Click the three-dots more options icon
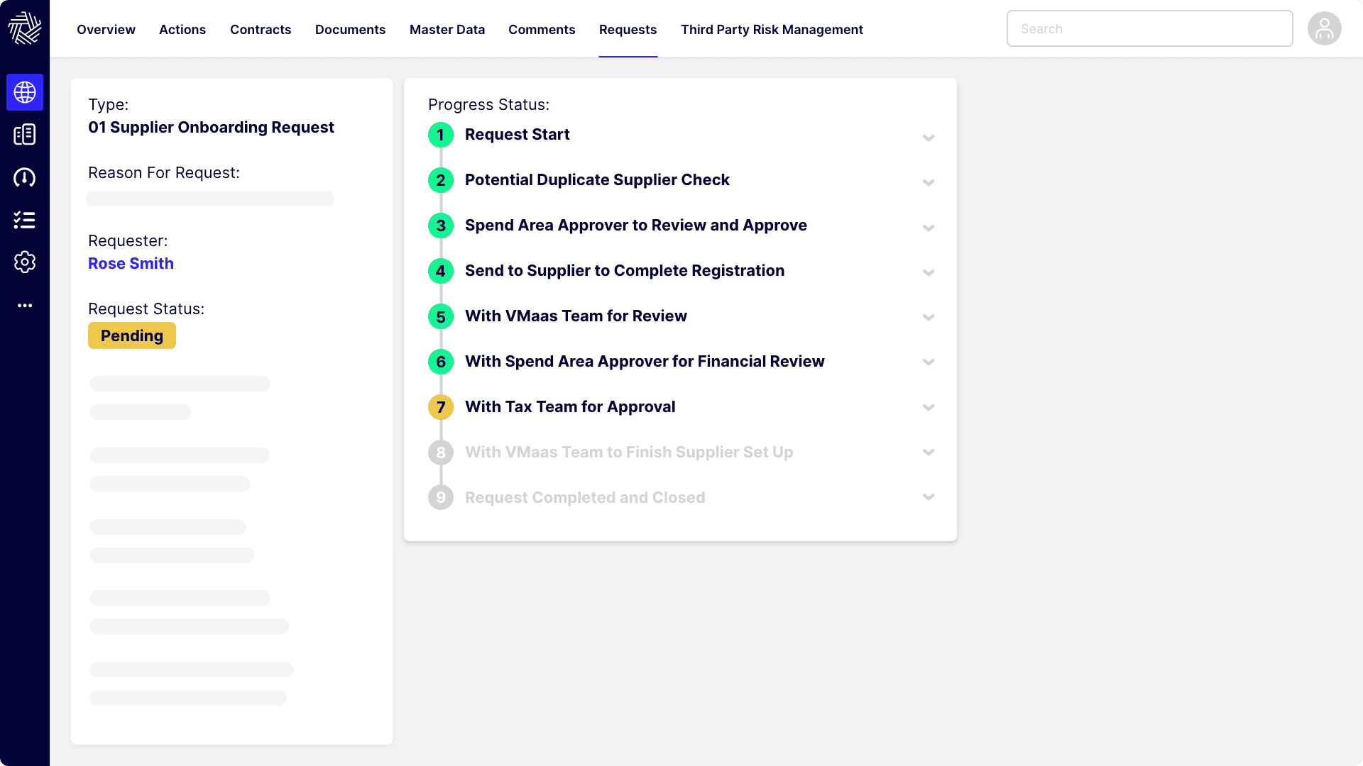 point(25,306)
